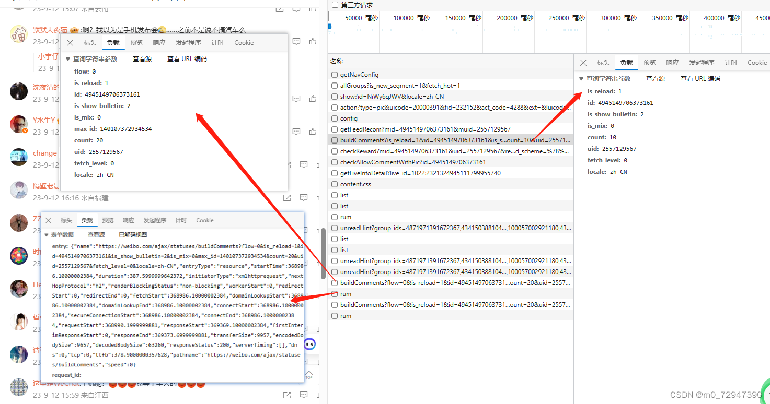Image resolution: width=770 pixels, height=404 pixels.
Task: Open 响应 tab in the count: 10 pane
Action: 672,63
